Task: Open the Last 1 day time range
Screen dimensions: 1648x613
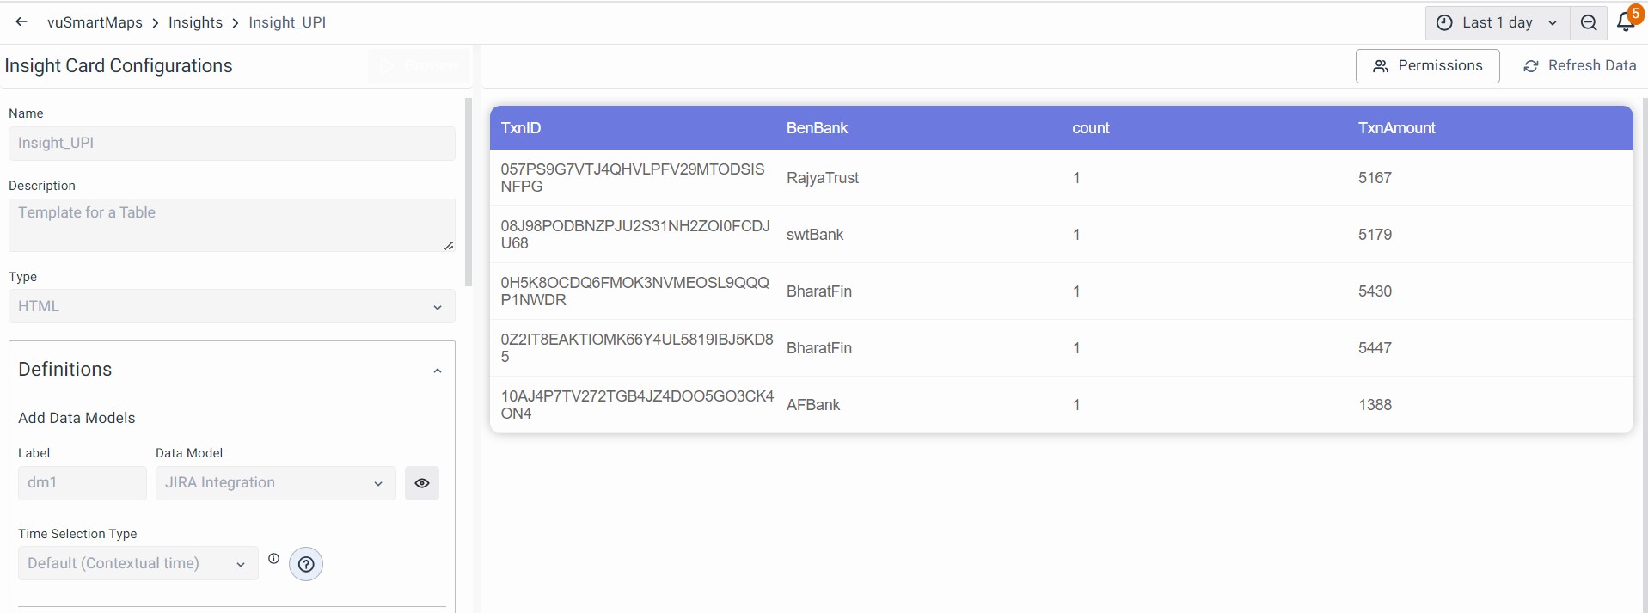Action: click(1498, 23)
